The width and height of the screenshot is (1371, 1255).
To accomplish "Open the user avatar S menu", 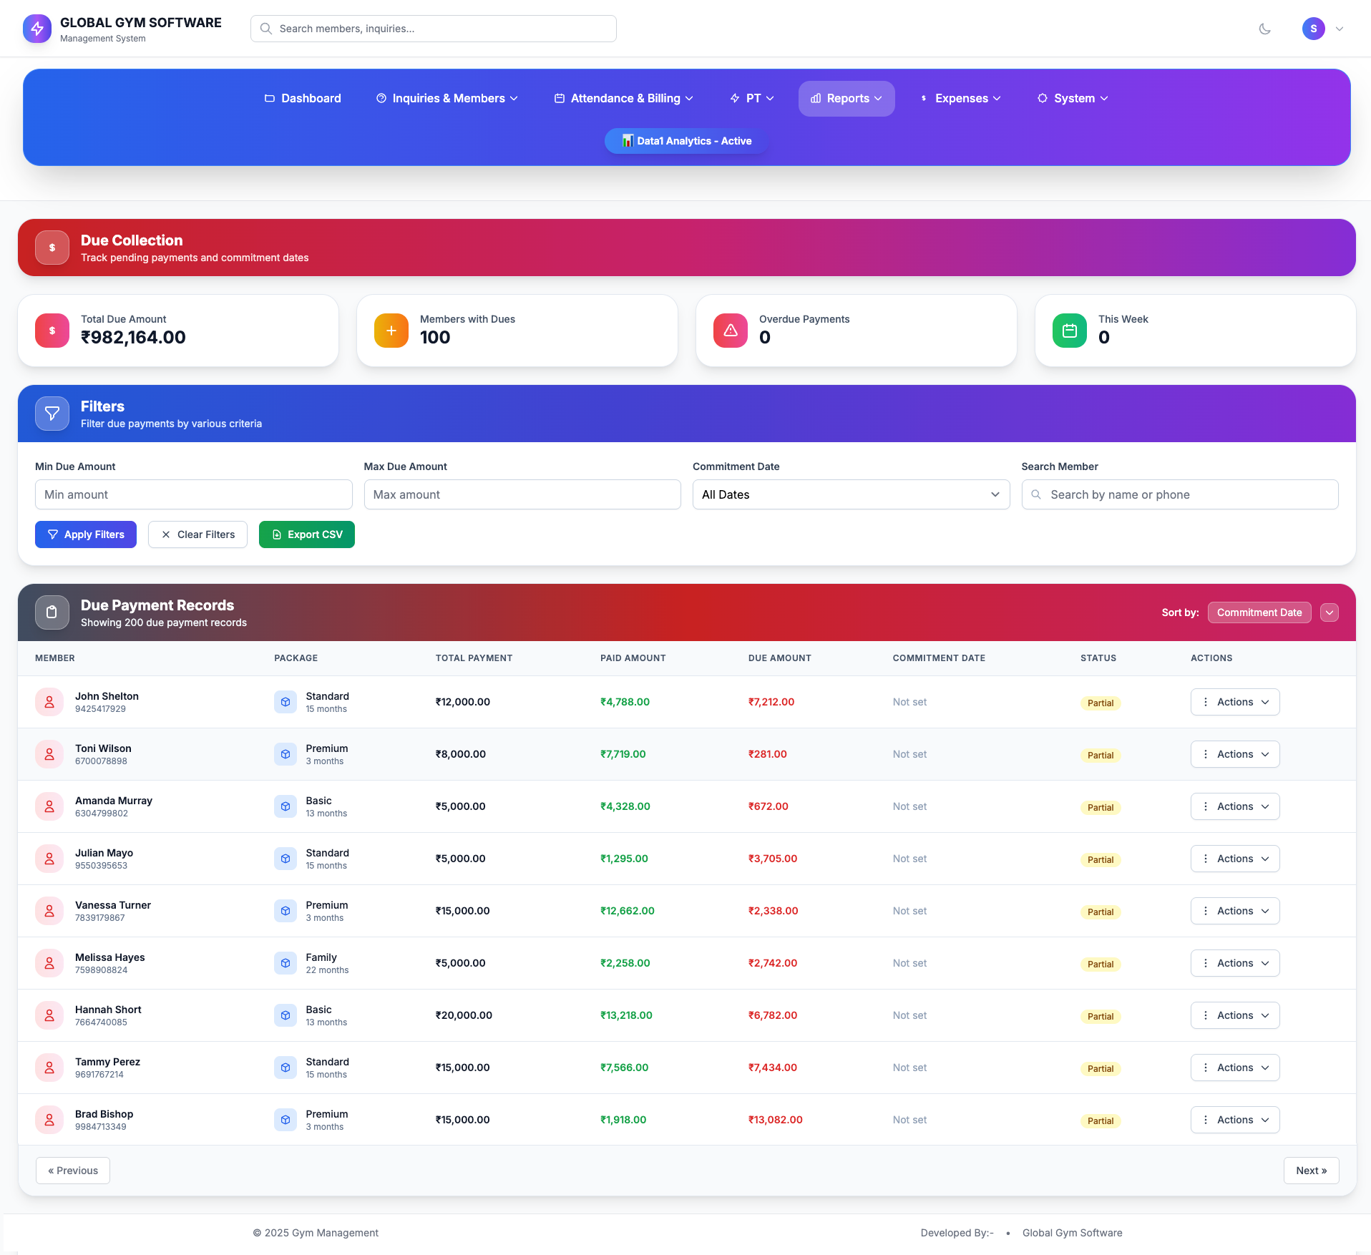I will point(1313,29).
